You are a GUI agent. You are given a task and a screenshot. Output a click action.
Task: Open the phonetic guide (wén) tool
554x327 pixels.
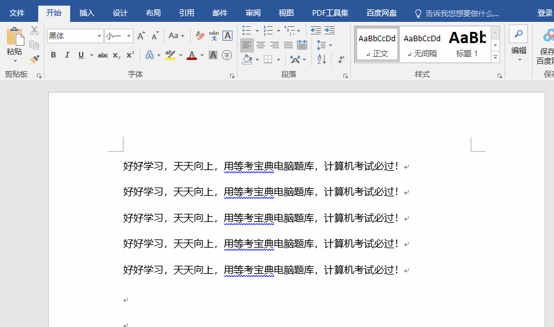tap(214, 36)
